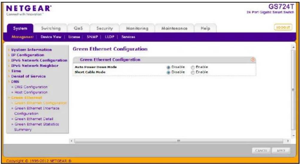Image resolution: width=300 pixels, height=164 pixels.
Task: Expand IP Configuration section
Action: (x=28, y=55)
